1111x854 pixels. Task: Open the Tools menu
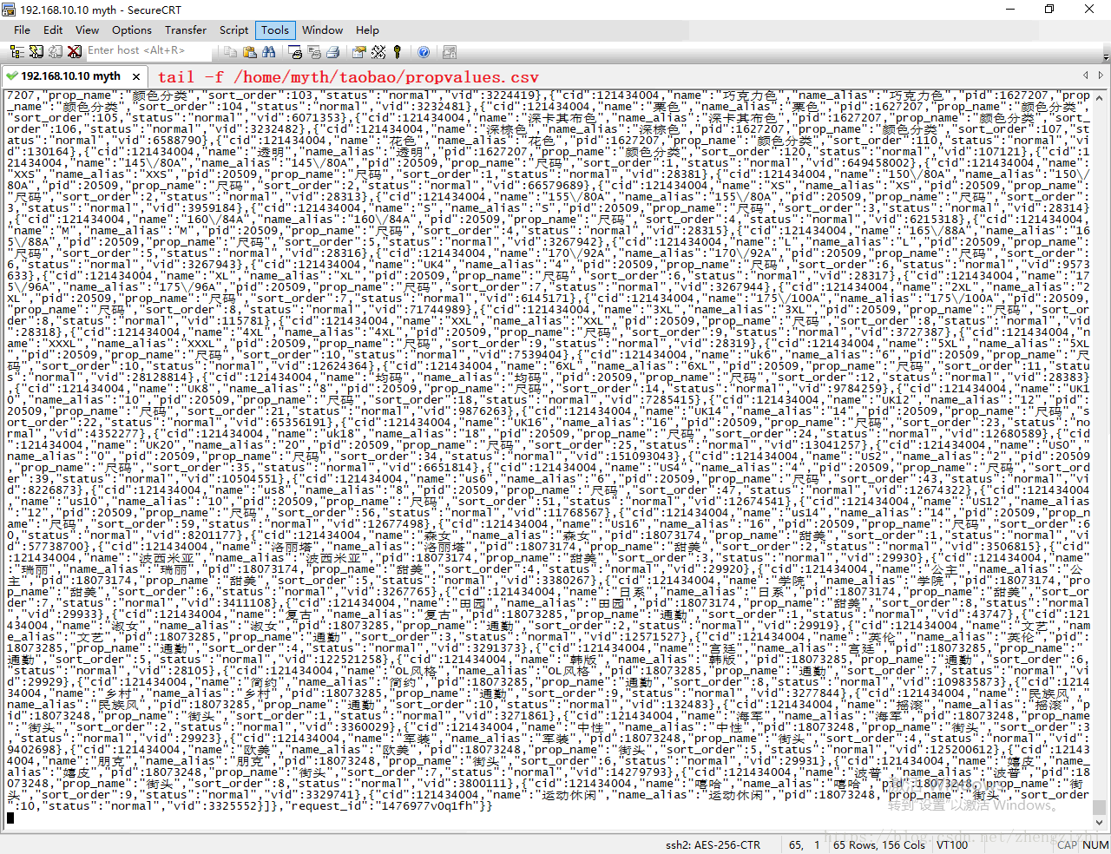tap(275, 30)
